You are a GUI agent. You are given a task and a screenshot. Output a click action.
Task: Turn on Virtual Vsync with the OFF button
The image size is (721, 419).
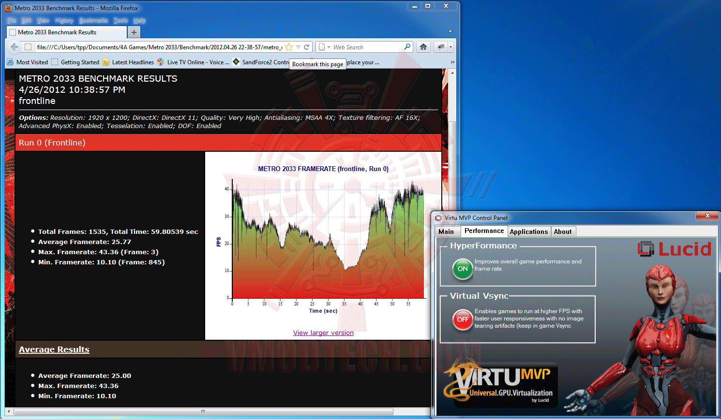tap(463, 319)
